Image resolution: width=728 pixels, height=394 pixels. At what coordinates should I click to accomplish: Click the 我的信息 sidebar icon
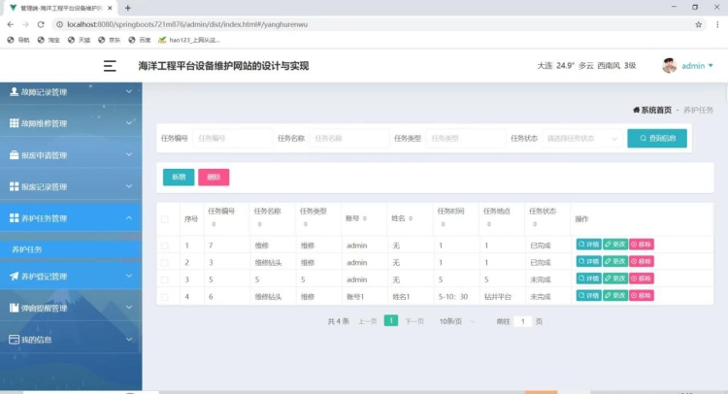[x=14, y=340]
